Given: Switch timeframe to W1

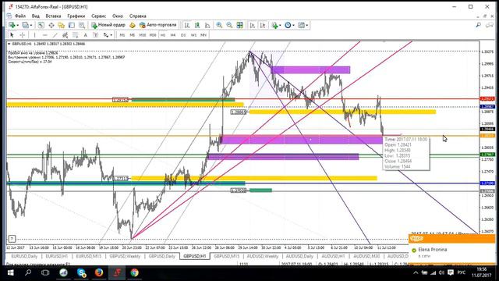Looking at the screenshot, I should (193, 35).
